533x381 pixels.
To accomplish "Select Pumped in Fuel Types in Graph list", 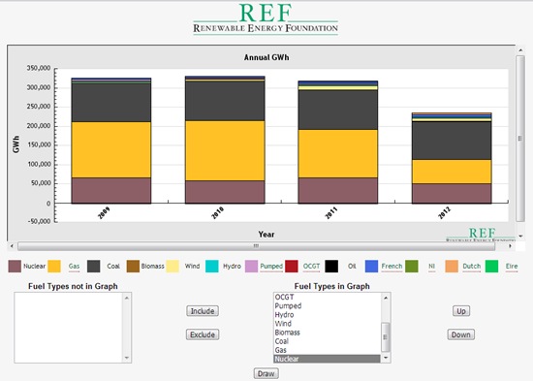I will click(327, 305).
